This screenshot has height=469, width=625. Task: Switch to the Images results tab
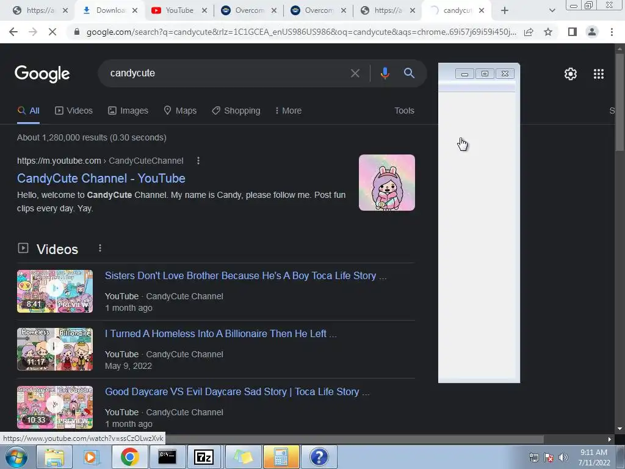(128, 111)
